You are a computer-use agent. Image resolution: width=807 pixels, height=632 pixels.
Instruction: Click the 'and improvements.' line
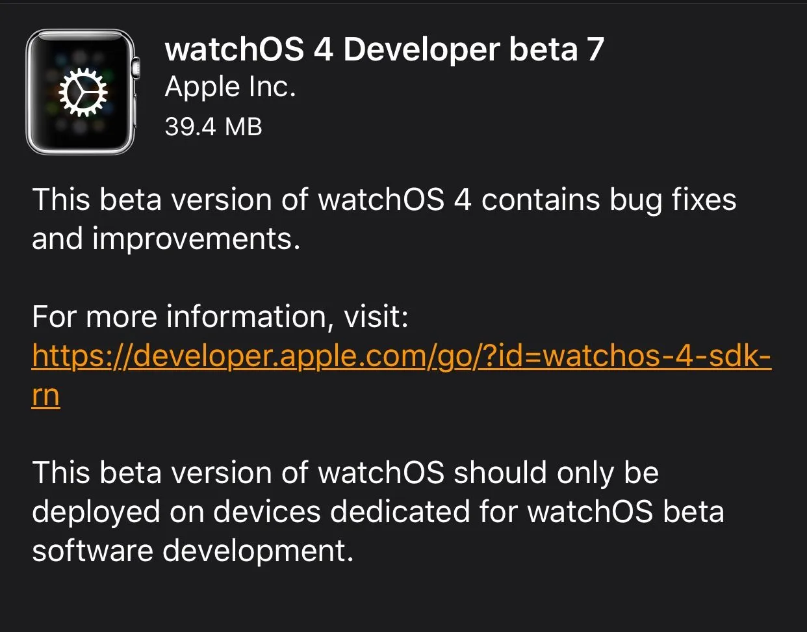[x=166, y=239]
